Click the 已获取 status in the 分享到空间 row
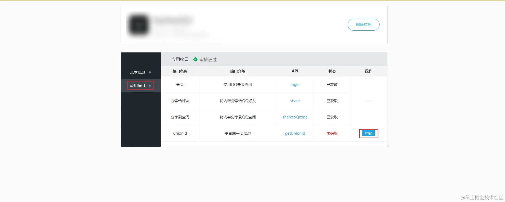This screenshot has height=202, width=505. point(332,117)
